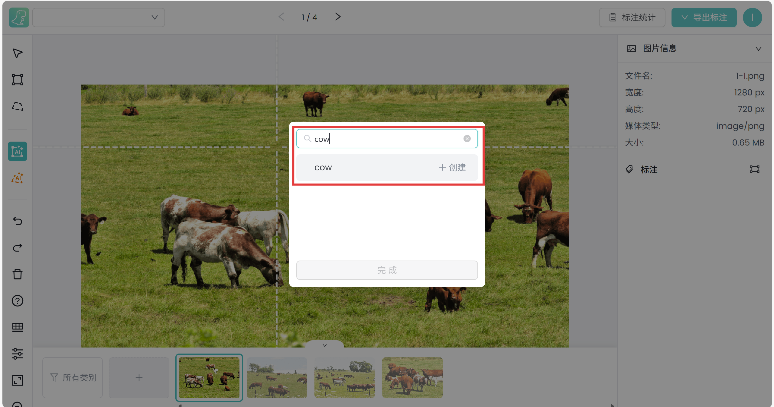Collapse the thumbnail strip chevron
Viewport: 774px width, 407px height.
(324, 345)
